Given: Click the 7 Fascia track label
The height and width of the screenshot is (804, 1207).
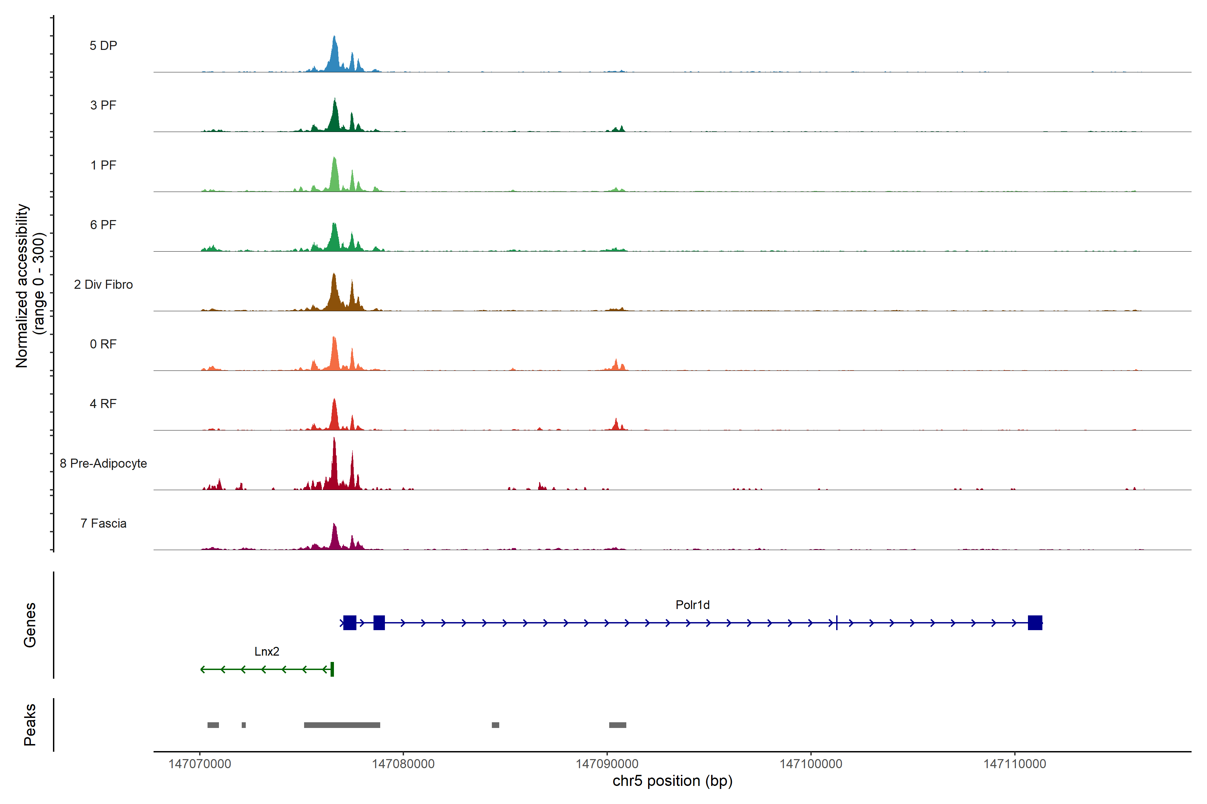Looking at the screenshot, I should point(103,524).
